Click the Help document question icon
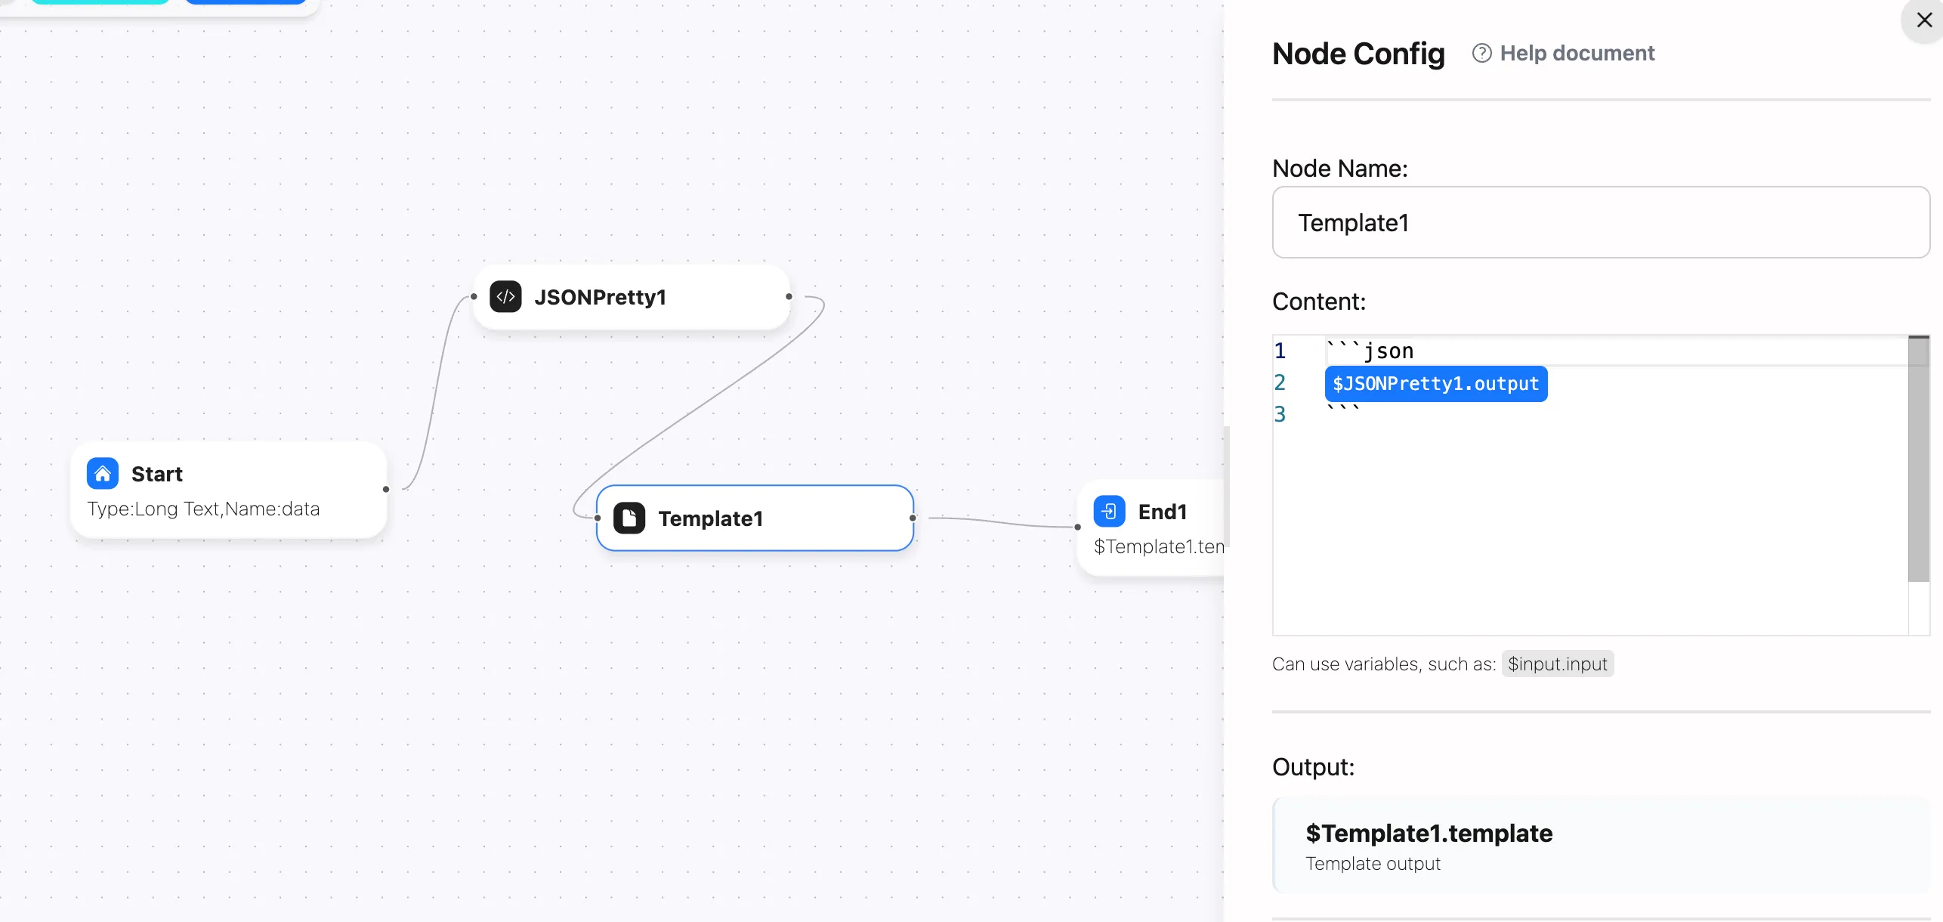Viewport: 1943px width, 922px height. [x=1481, y=53]
